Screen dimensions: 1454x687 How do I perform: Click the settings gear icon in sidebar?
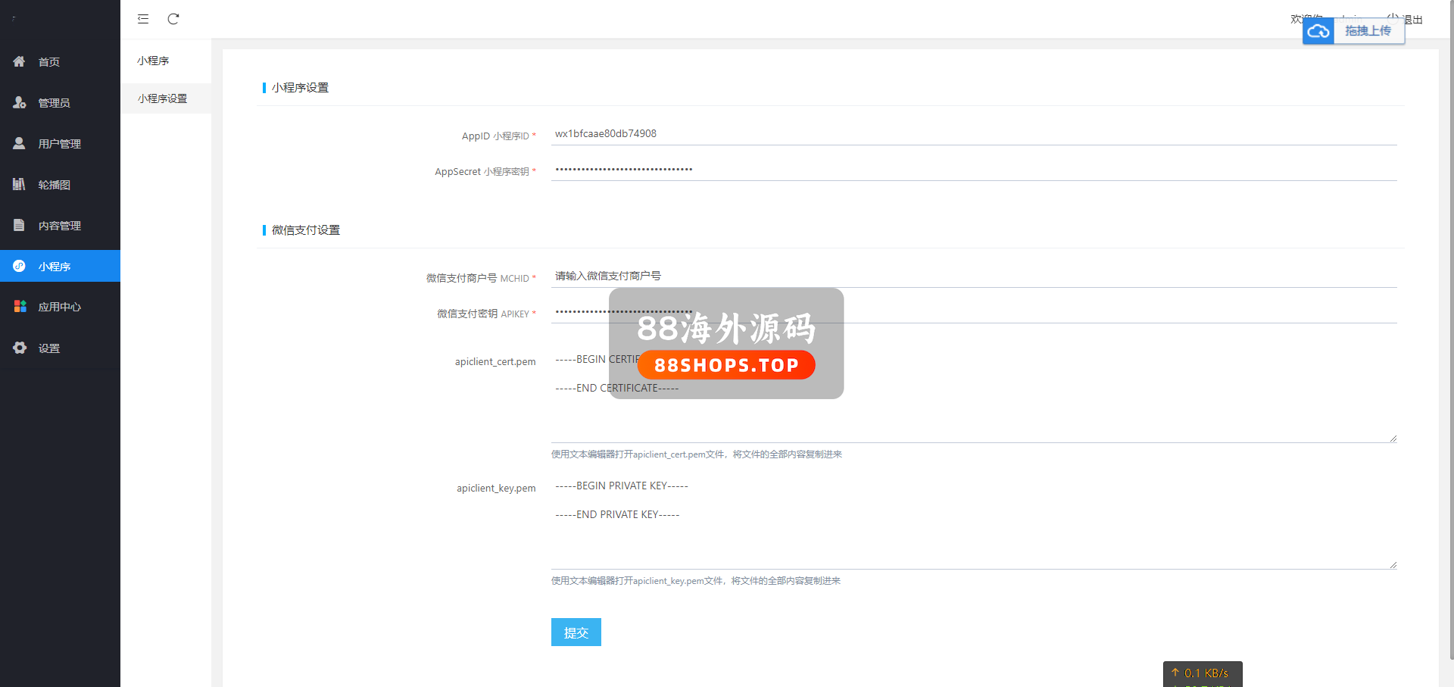[20, 348]
